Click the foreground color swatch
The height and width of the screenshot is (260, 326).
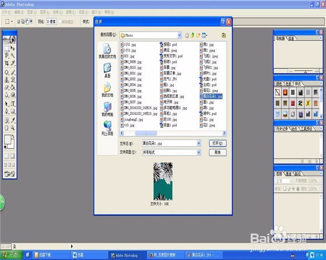(x=8, y=139)
